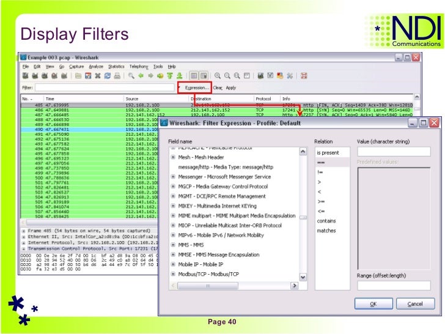Cancel the Filter Expression dialog

[x=415, y=304]
